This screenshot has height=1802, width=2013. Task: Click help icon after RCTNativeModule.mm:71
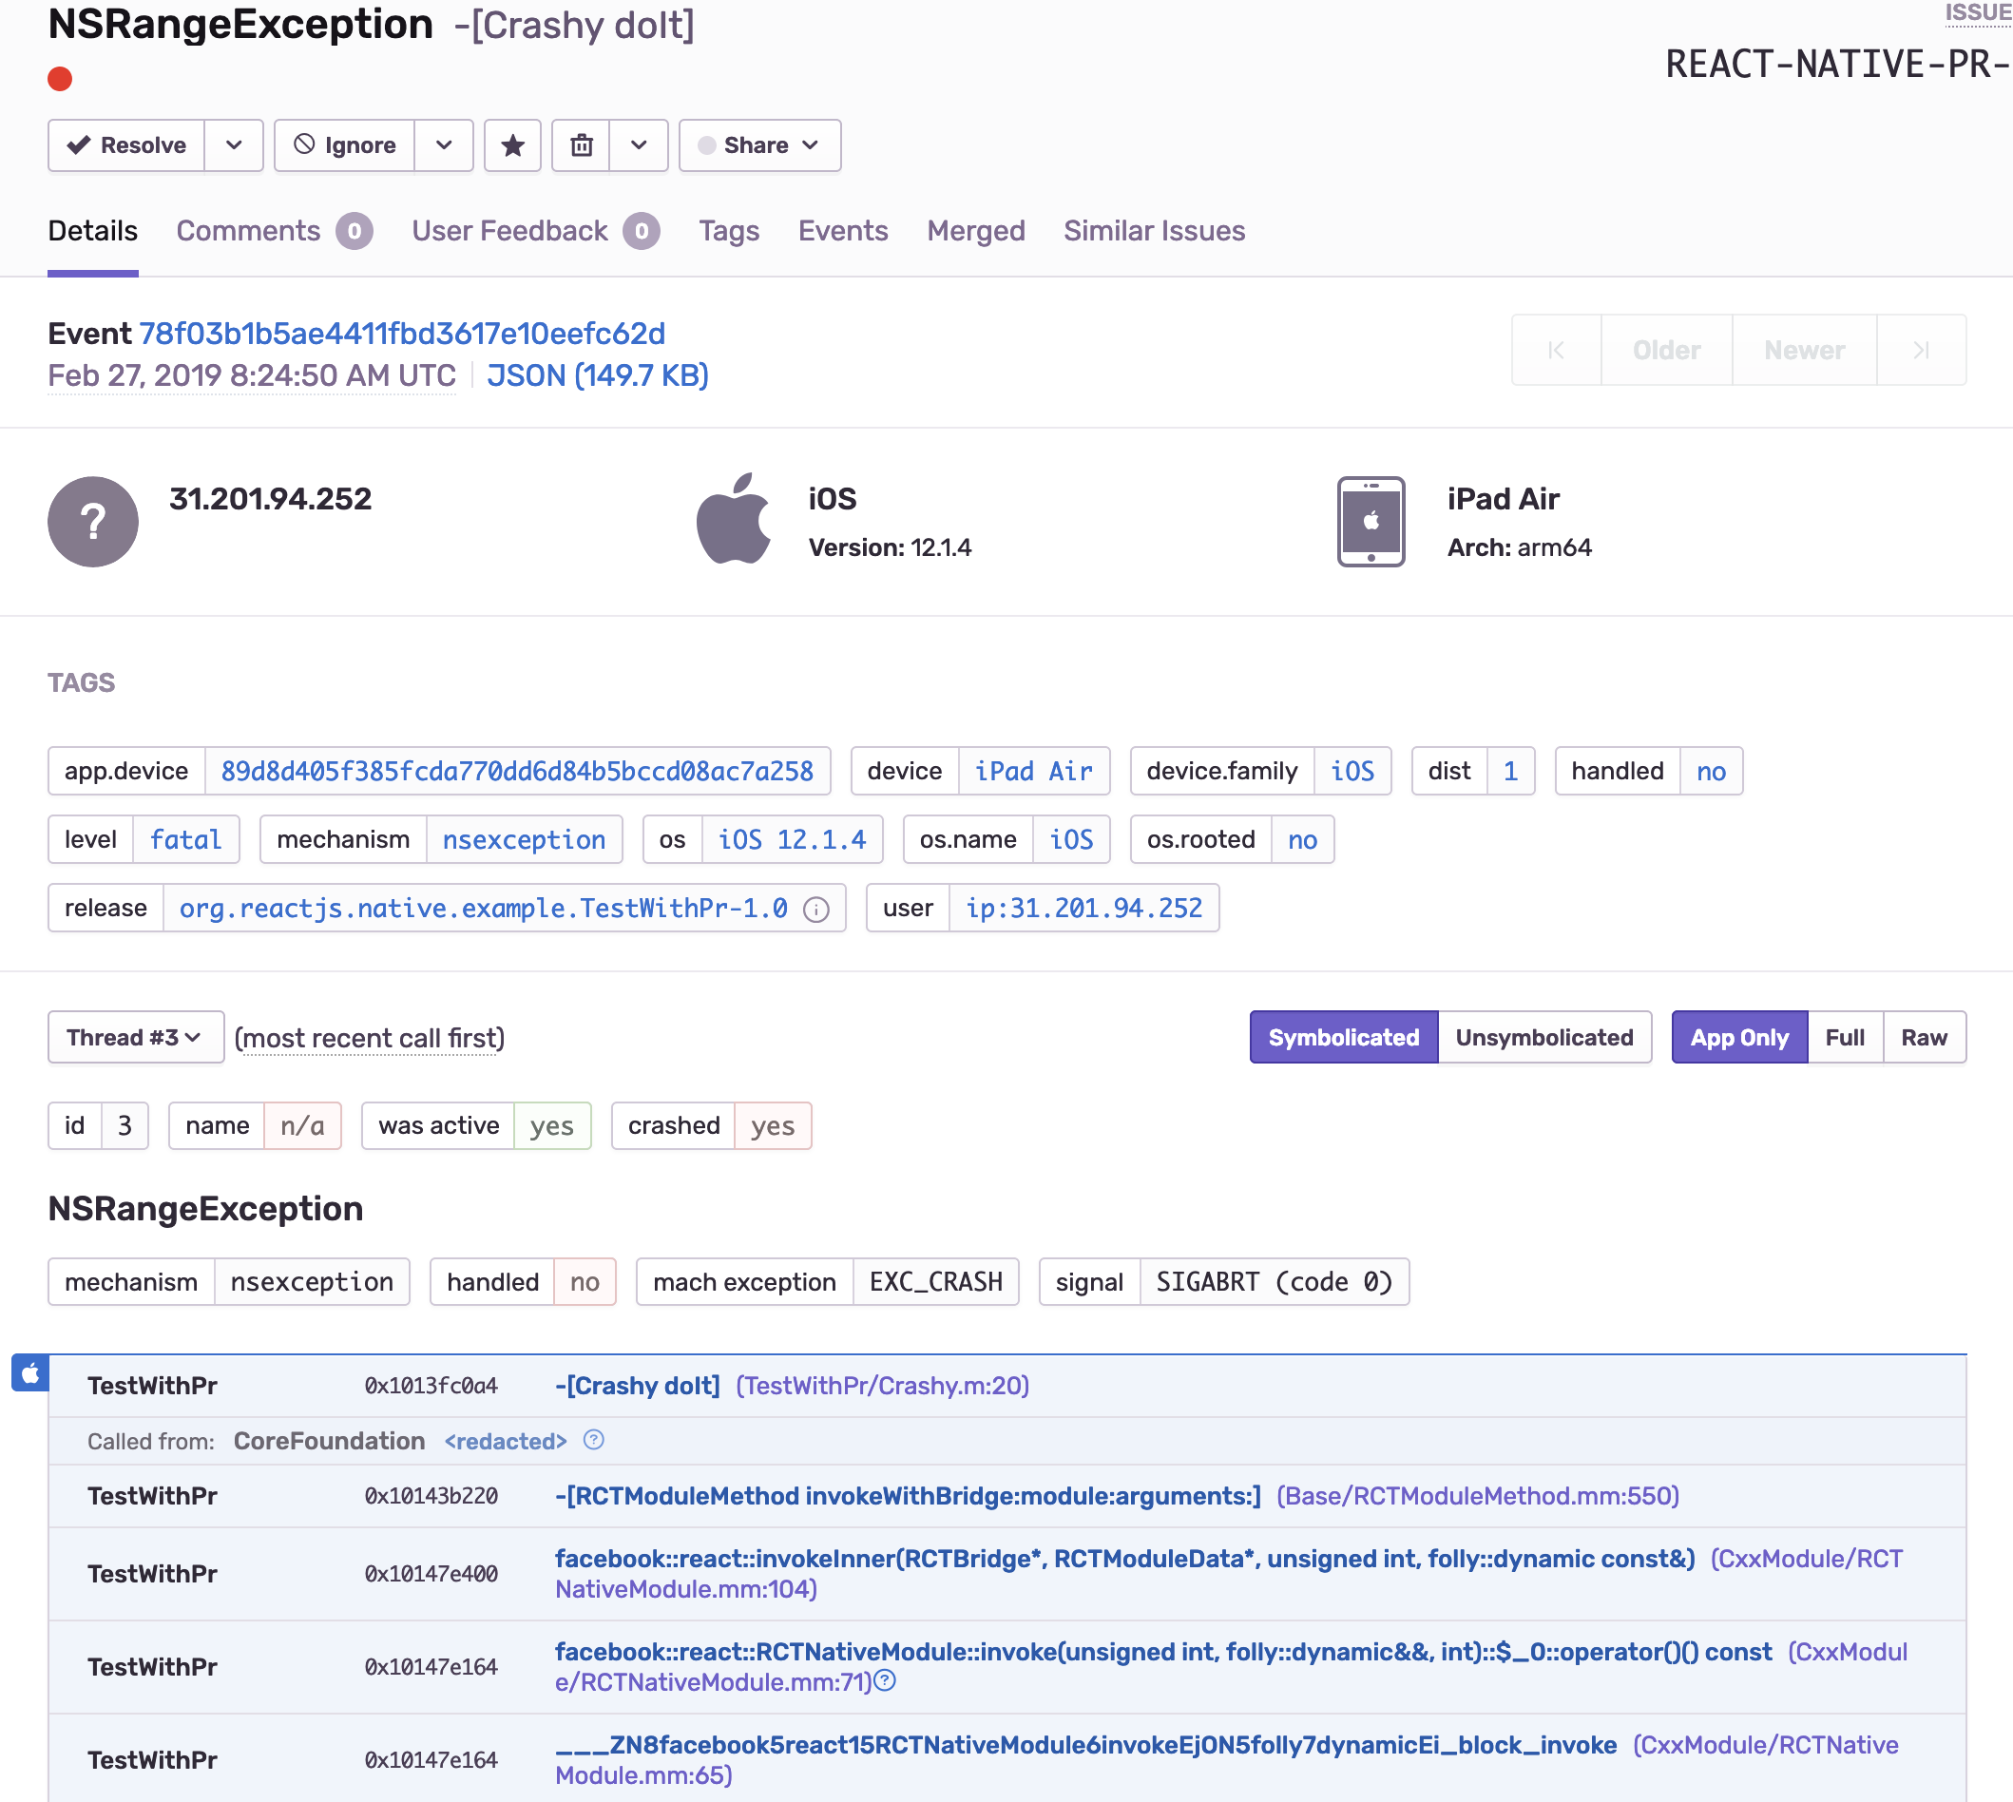(x=885, y=1680)
